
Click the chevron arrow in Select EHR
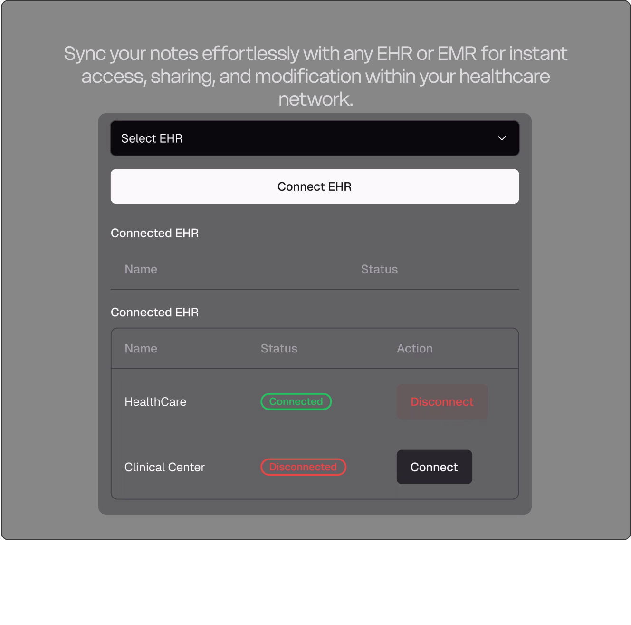tap(502, 138)
